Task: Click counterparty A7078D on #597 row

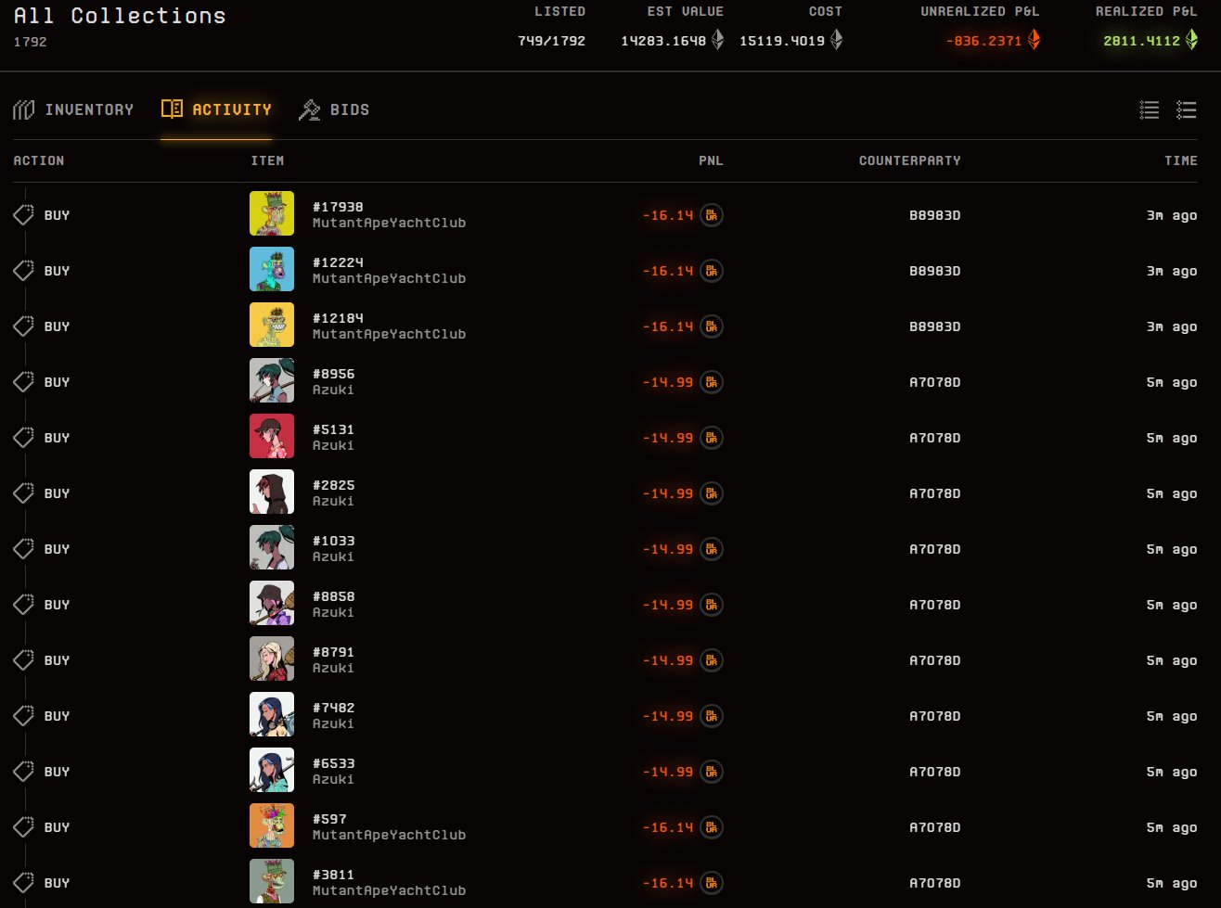Action: point(934,827)
